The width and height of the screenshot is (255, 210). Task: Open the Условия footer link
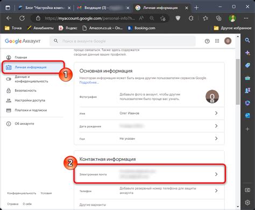tap(46, 193)
